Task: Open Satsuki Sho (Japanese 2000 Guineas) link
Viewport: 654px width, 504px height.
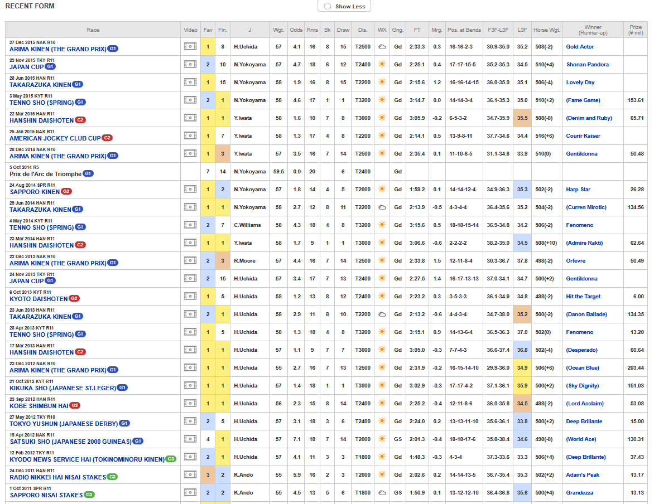Action: click(71, 442)
